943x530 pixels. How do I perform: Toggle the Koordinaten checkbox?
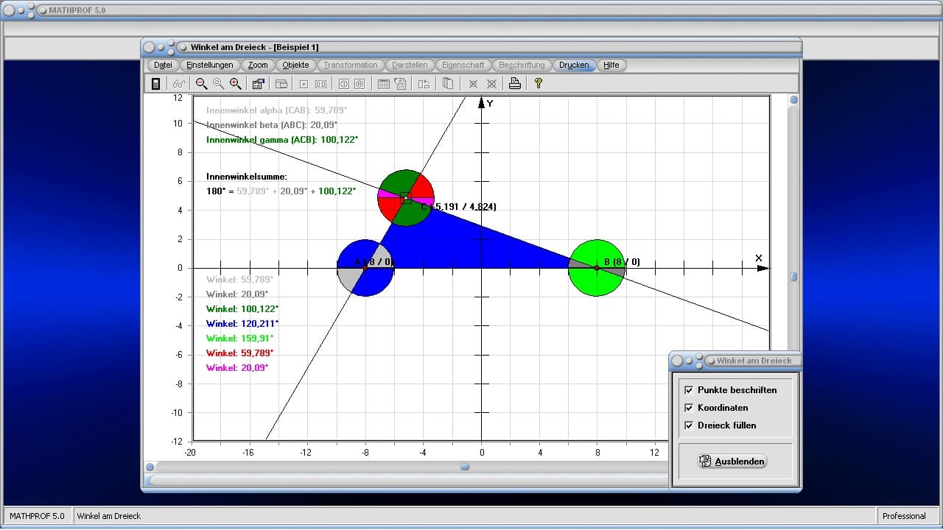(689, 408)
